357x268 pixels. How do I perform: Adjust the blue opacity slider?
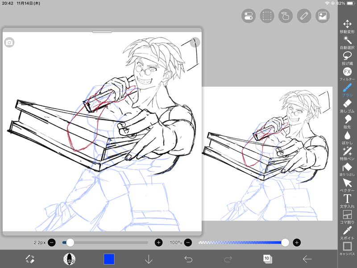(x=244, y=243)
